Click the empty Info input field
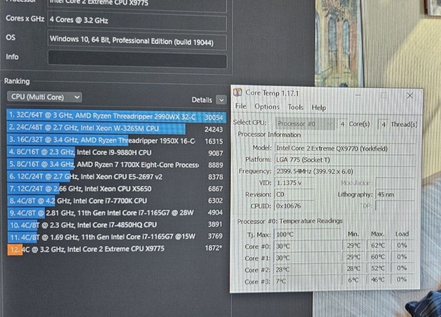 [137, 59]
